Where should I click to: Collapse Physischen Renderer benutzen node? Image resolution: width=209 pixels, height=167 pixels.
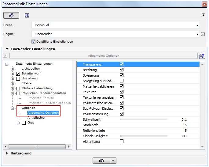pos(12,93)
